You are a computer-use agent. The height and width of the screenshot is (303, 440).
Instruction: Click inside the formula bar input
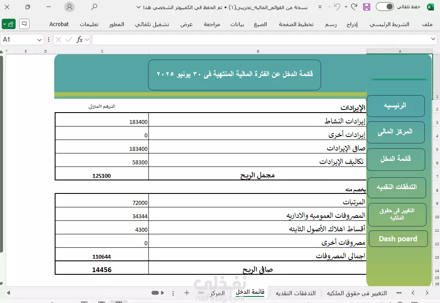tap(261, 40)
